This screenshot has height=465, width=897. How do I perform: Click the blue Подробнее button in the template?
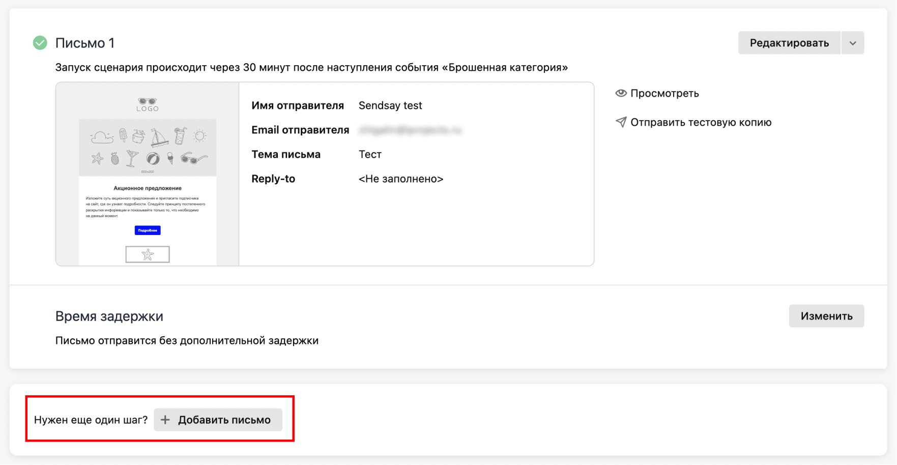click(x=147, y=230)
